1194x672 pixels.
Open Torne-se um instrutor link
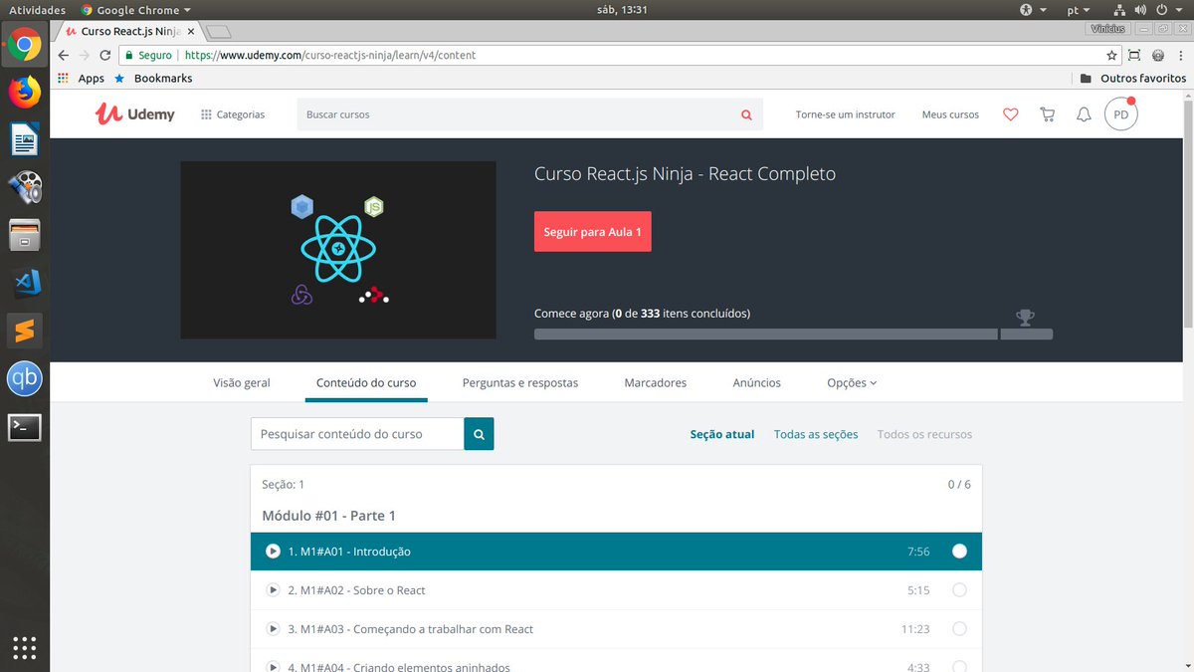[x=846, y=114]
